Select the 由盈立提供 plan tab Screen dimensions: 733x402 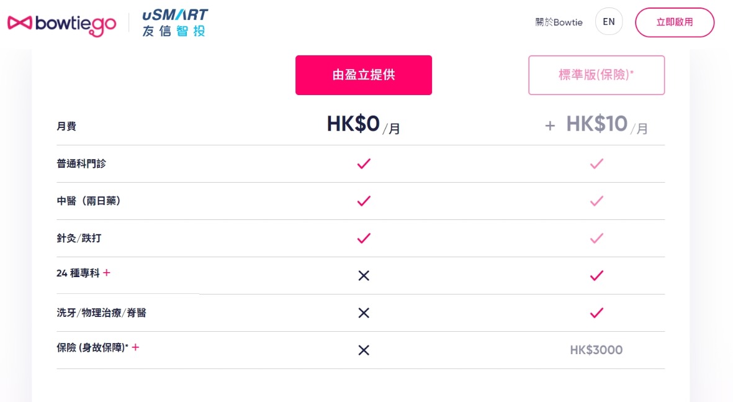[364, 75]
